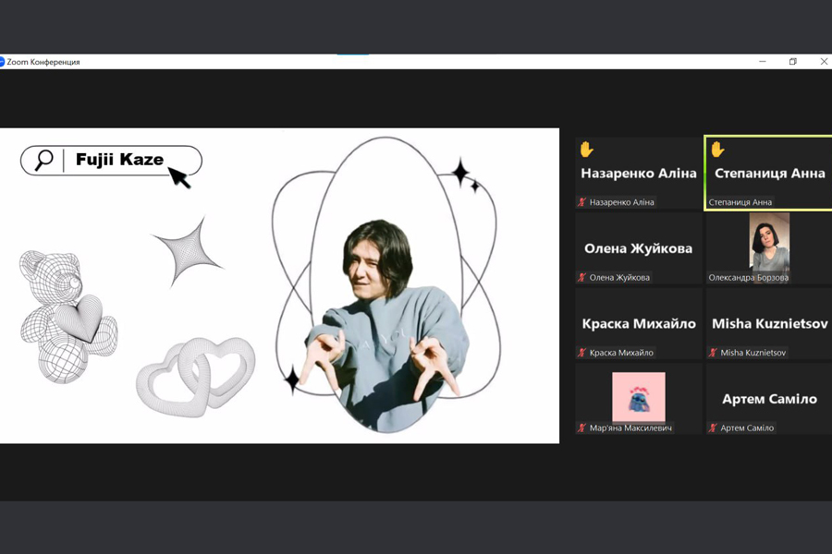Select the Назаренко Аліна participant tile
The height and width of the screenshot is (554, 832).
click(x=638, y=173)
